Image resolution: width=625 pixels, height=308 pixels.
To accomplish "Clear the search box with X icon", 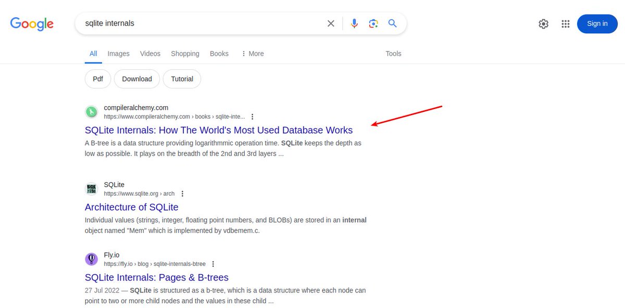I will (331, 23).
